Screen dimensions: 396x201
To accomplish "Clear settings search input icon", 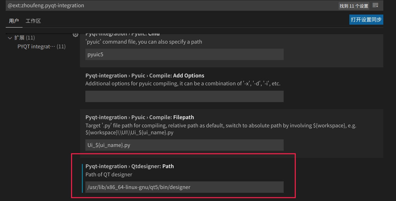I will click(375, 5).
